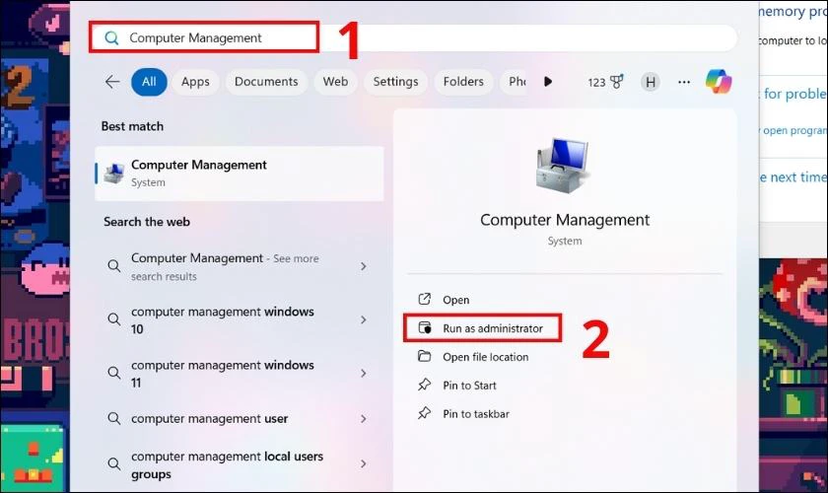
Task: Expand arrow for computer management windows 11
Action: pyautogui.click(x=364, y=373)
